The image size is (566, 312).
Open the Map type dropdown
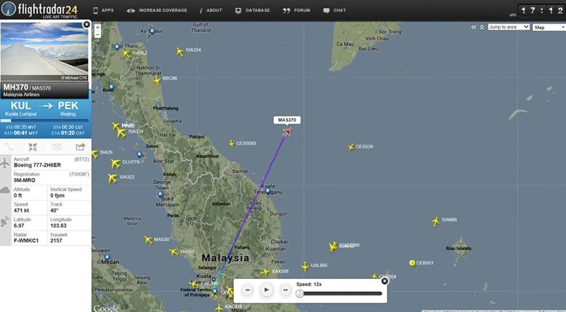tap(549, 27)
